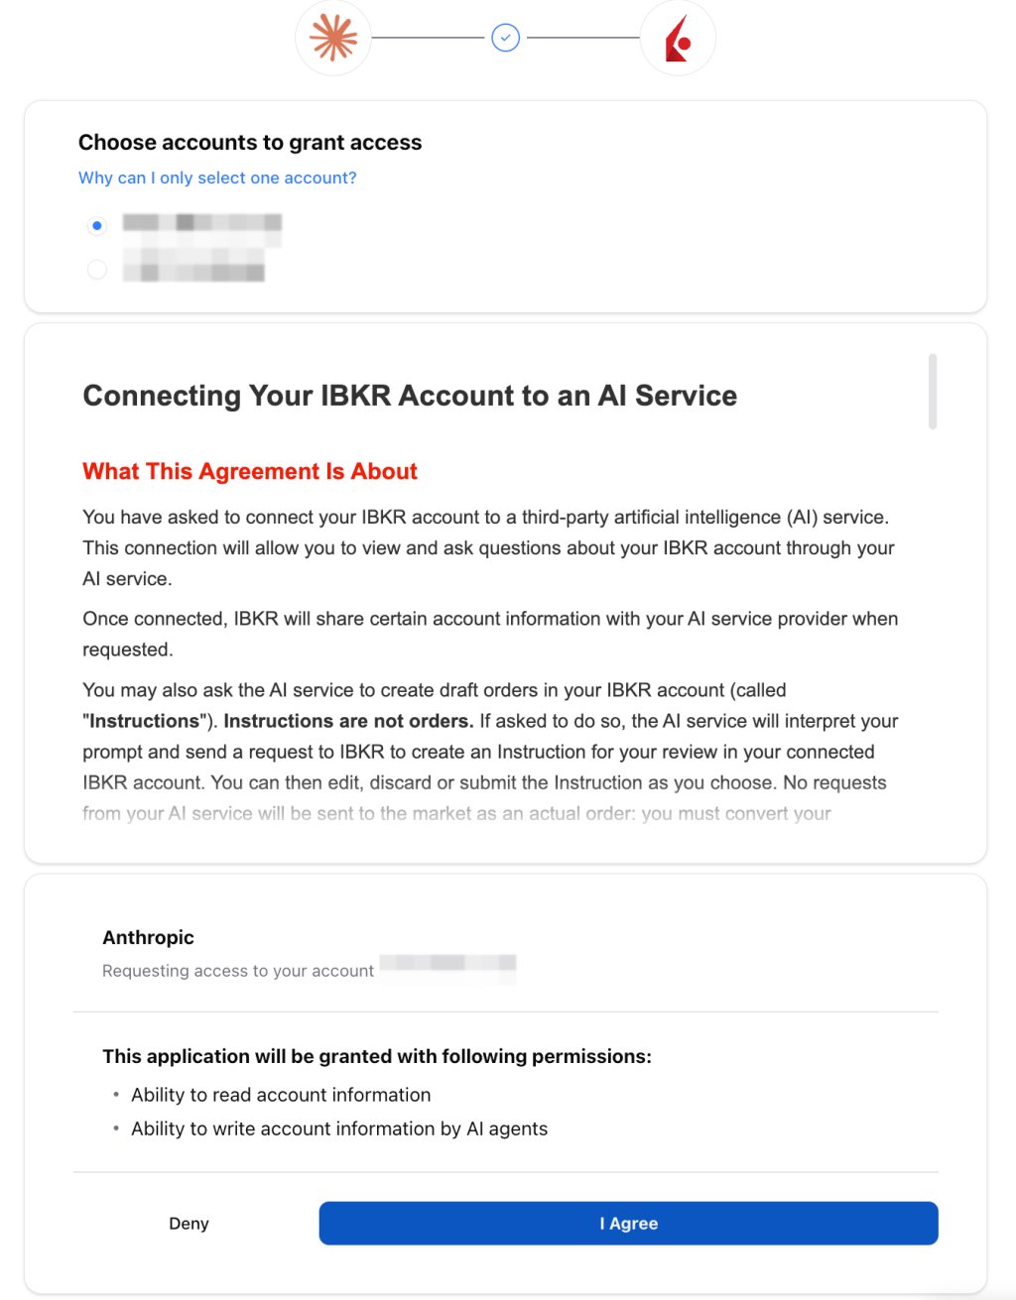
Task: Click the Interactive Brokers red logo icon
Action: pyautogui.click(x=678, y=39)
